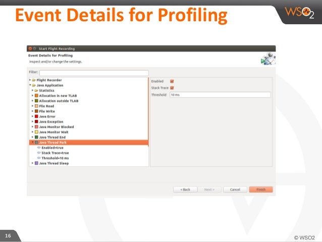The width and height of the screenshot is (322, 242).
Task: Click the Cancel button
Action: point(235,189)
